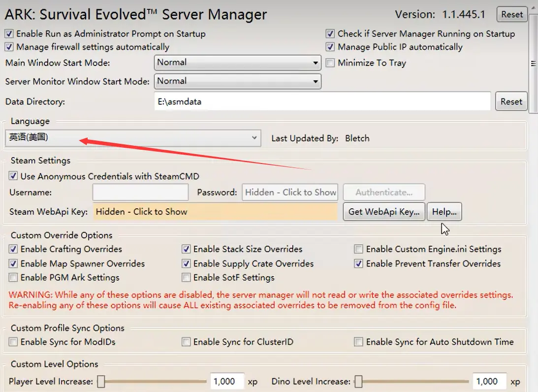Toggle Enable Run as Administrator Prompt checkbox
Viewport: 538px width, 392px height.
9,34
